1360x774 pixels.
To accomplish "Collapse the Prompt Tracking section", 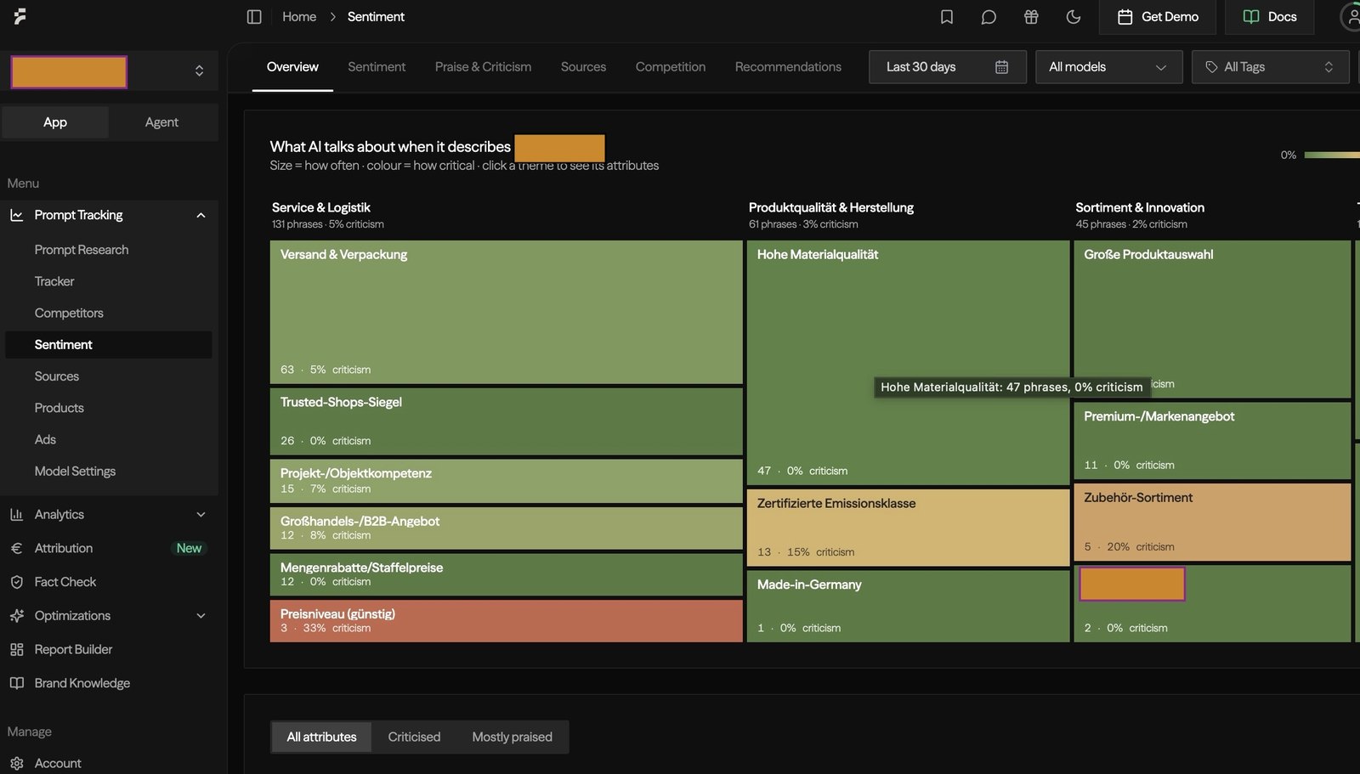I will click(x=201, y=216).
